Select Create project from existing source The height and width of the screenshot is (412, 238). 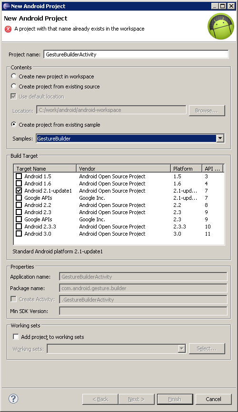[14, 86]
